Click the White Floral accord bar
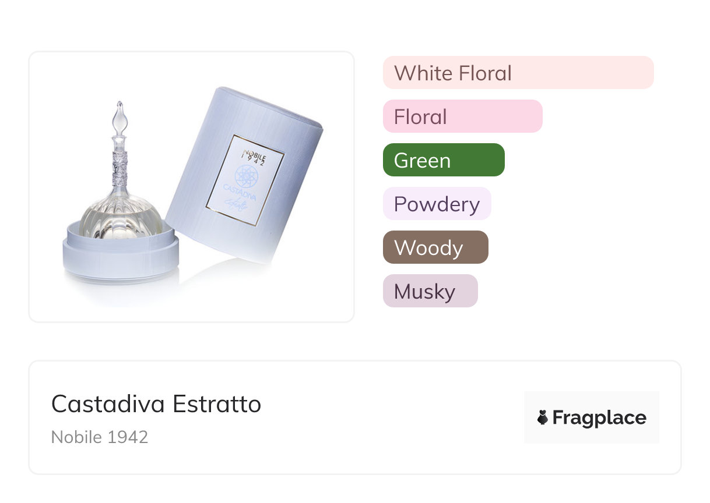The height and width of the screenshot is (503, 710). [518, 73]
